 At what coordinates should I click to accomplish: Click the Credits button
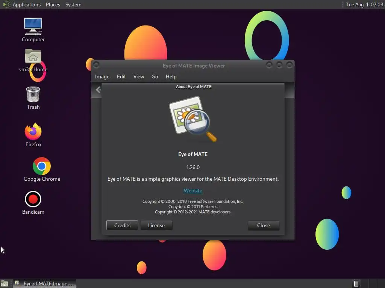pyautogui.click(x=122, y=225)
